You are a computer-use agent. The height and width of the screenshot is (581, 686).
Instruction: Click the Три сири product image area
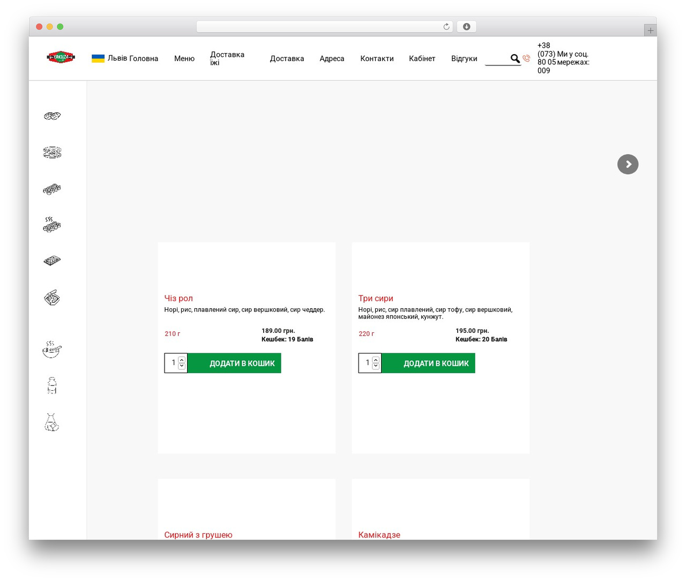441,266
